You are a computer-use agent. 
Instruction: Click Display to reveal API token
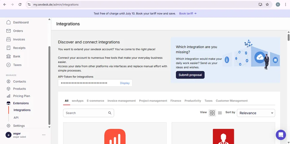(x=125, y=83)
